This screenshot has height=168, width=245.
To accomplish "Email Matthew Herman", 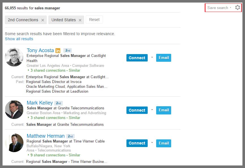I will click(x=164, y=143).
